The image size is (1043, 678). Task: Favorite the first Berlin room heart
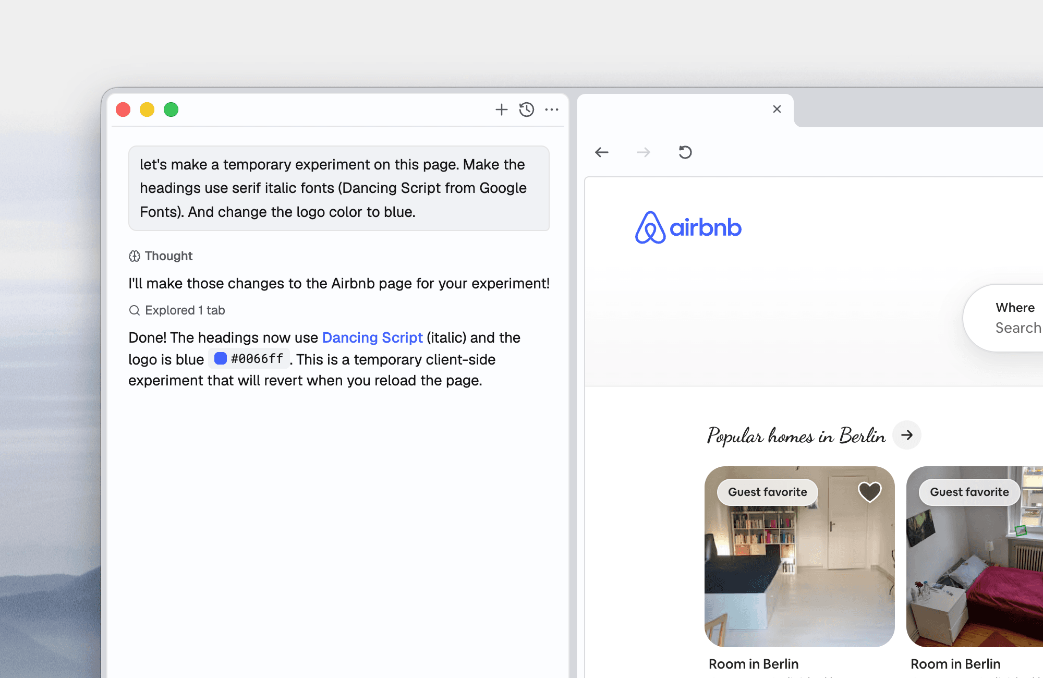(x=869, y=491)
